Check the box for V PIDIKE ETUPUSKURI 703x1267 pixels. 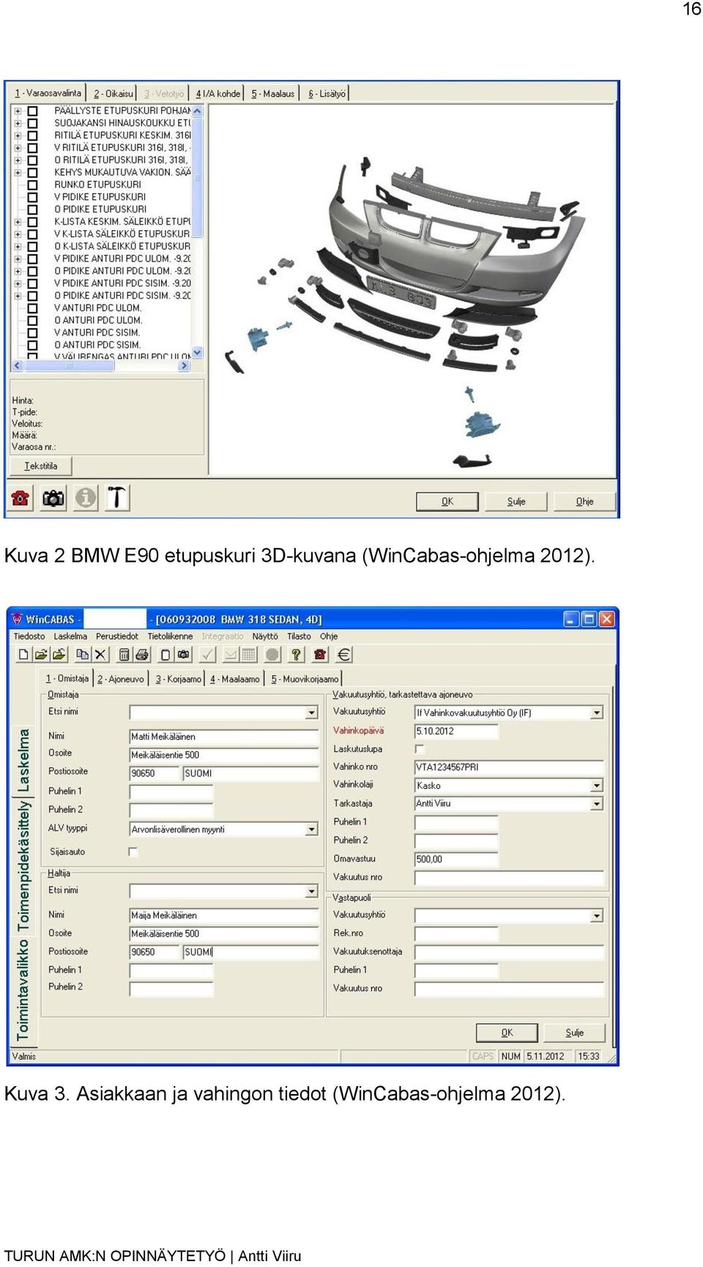[x=32, y=197]
